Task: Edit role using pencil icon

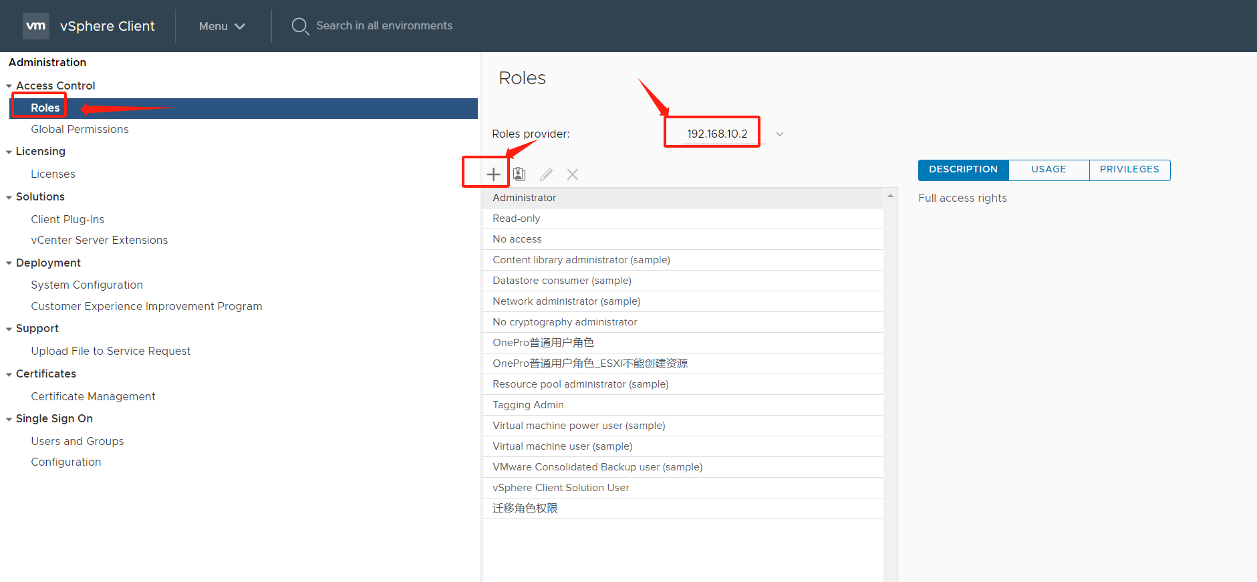Action: click(546, 174)
